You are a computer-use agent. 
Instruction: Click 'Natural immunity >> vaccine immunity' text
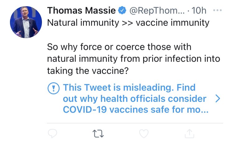[128, 23]
